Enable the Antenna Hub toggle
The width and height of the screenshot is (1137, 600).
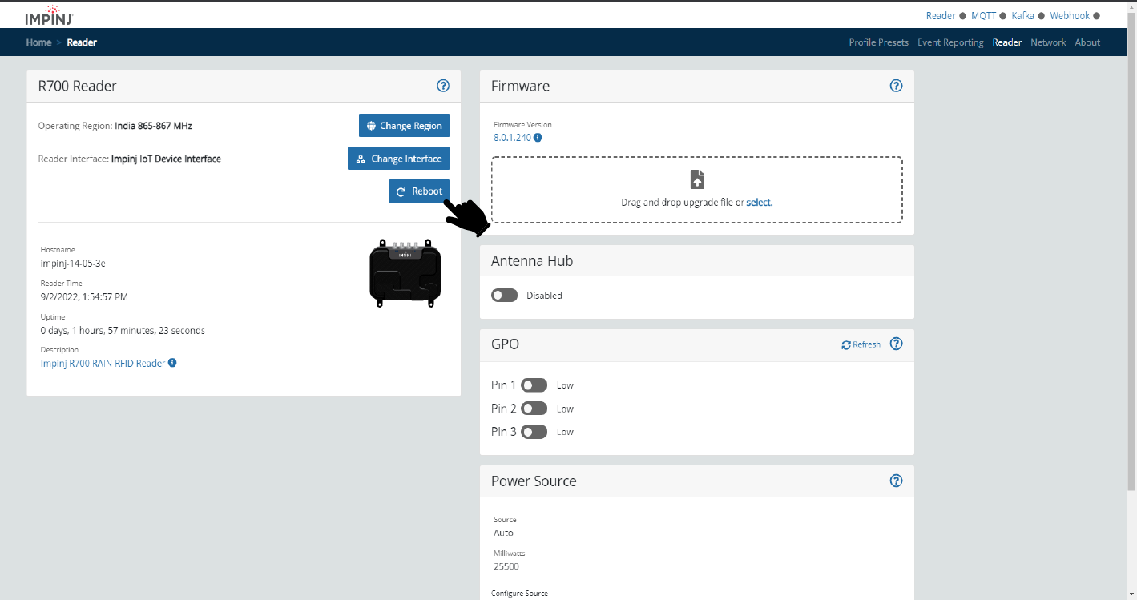click(x=505, y=296)
